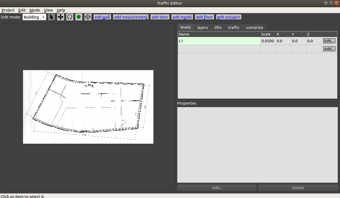
Task: Open the View menu
Action: coord(48,10)
